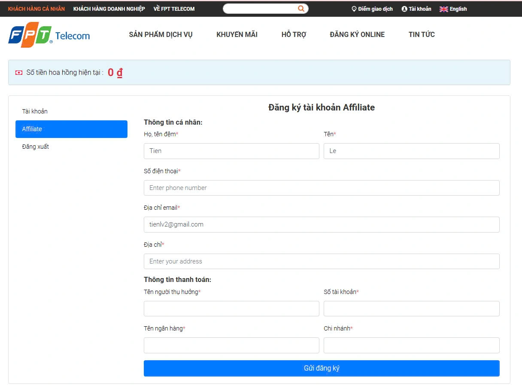The width and height of the screenshot is (522, 389).
Task: Click the orange search magnifier icon
Action: tap(301, 9)
